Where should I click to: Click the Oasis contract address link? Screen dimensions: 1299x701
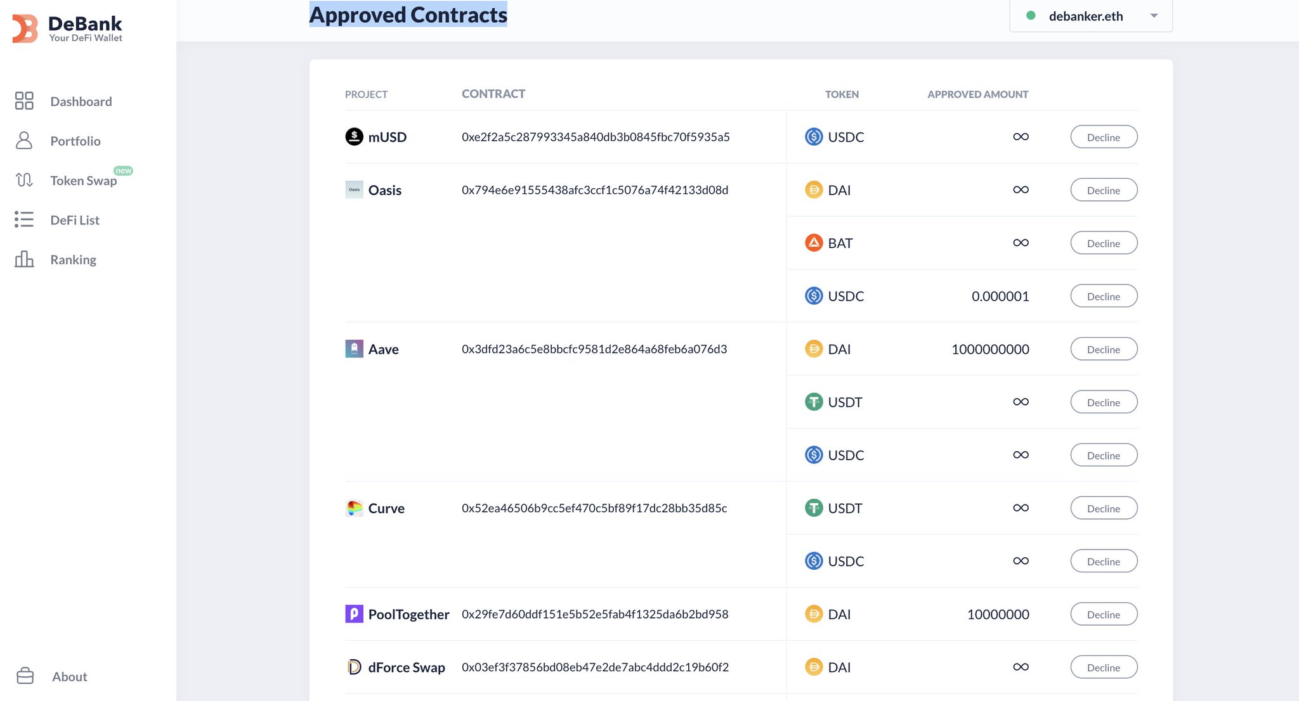(594, 190)
